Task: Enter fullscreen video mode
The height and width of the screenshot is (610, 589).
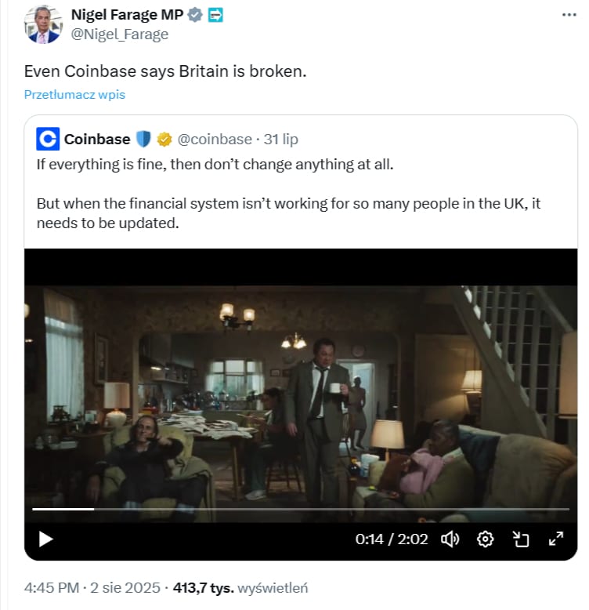Action: pos(556,539)
